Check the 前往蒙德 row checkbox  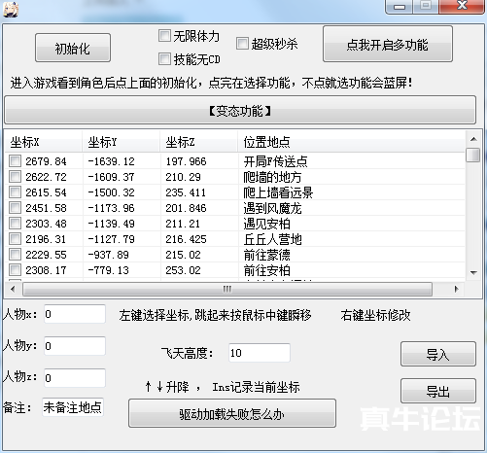tap(15, 255)
